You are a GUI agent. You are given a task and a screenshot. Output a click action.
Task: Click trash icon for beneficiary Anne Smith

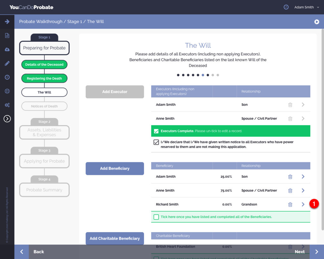[x=290, y=191]
